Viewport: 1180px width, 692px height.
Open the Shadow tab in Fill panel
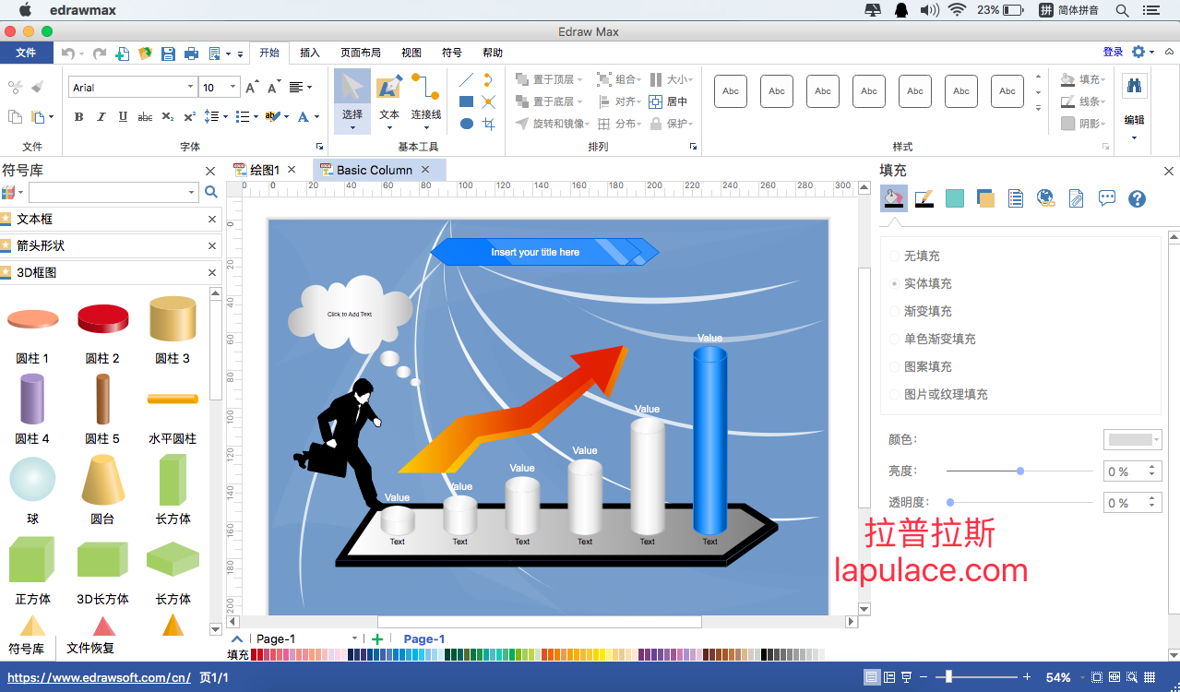pyautogui.click(x=985, y=198)
